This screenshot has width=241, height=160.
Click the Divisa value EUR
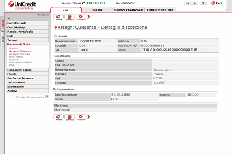(115, 99)
